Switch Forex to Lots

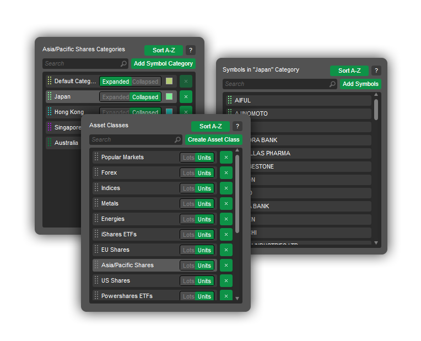pos(188,173)
